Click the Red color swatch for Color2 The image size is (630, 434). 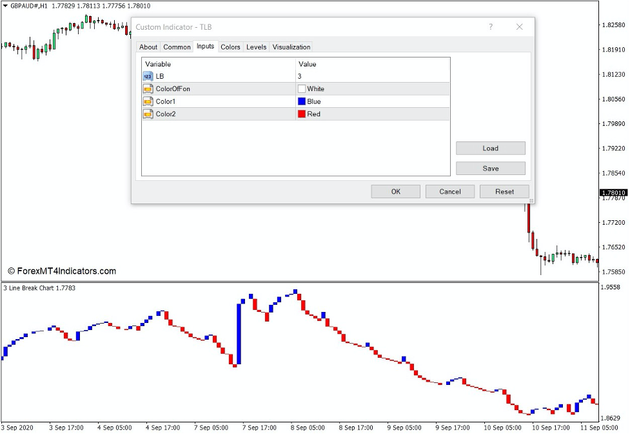tap(301, 114)
